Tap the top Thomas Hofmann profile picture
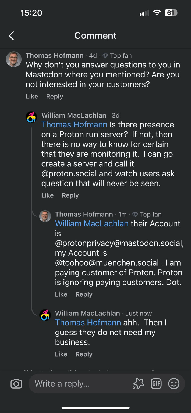The height and width of the screenshot is (413, 191). (x=14, y=59)
